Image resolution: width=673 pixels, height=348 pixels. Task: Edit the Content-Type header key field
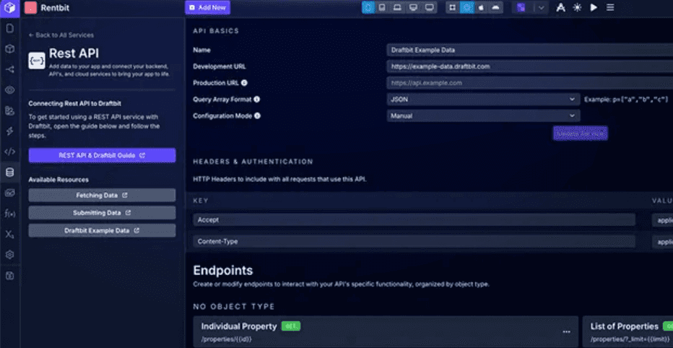coord(414,242)
